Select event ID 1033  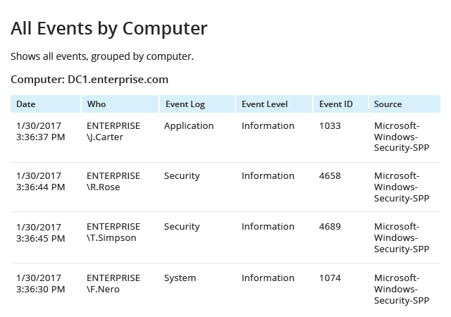[330, 125]
